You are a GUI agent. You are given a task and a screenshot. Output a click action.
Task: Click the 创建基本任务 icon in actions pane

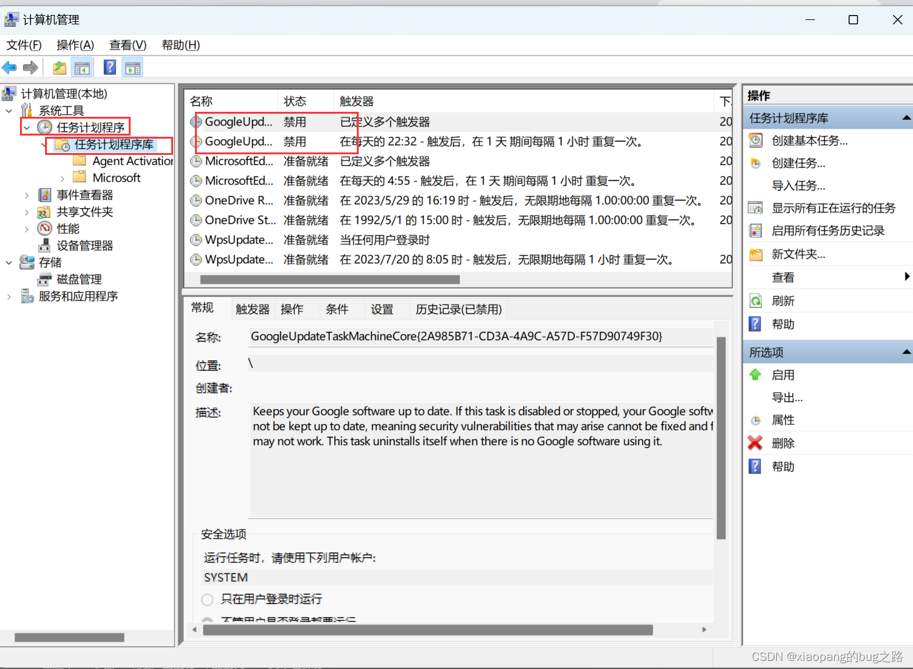coord(756,141)
